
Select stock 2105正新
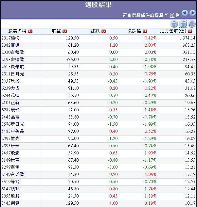coord(10,103)
